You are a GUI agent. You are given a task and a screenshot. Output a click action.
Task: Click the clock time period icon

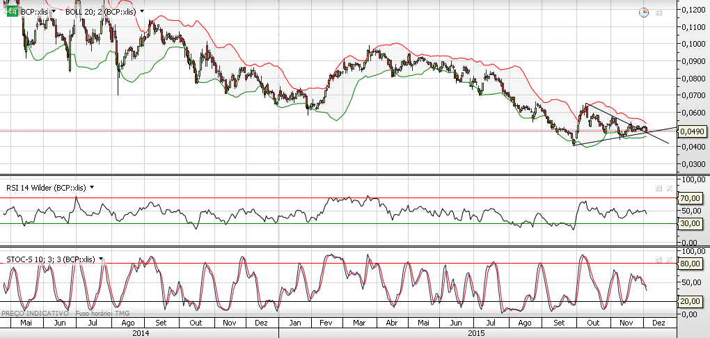pos(644,12)
